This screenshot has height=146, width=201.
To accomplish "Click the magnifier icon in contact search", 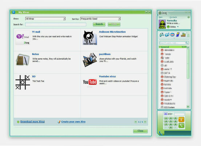I will 186,43.
